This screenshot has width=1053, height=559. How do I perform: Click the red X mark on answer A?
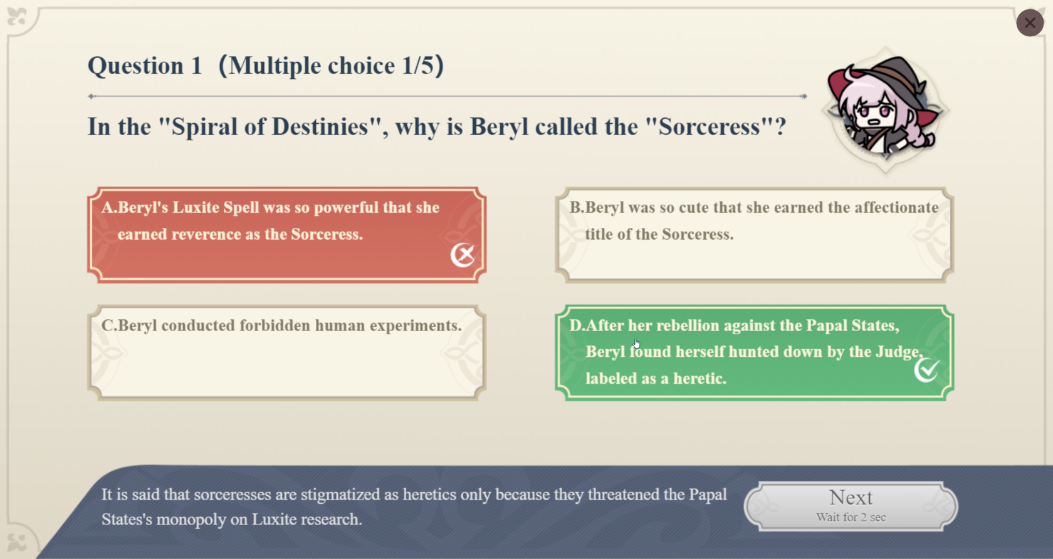tap(463, 255)
